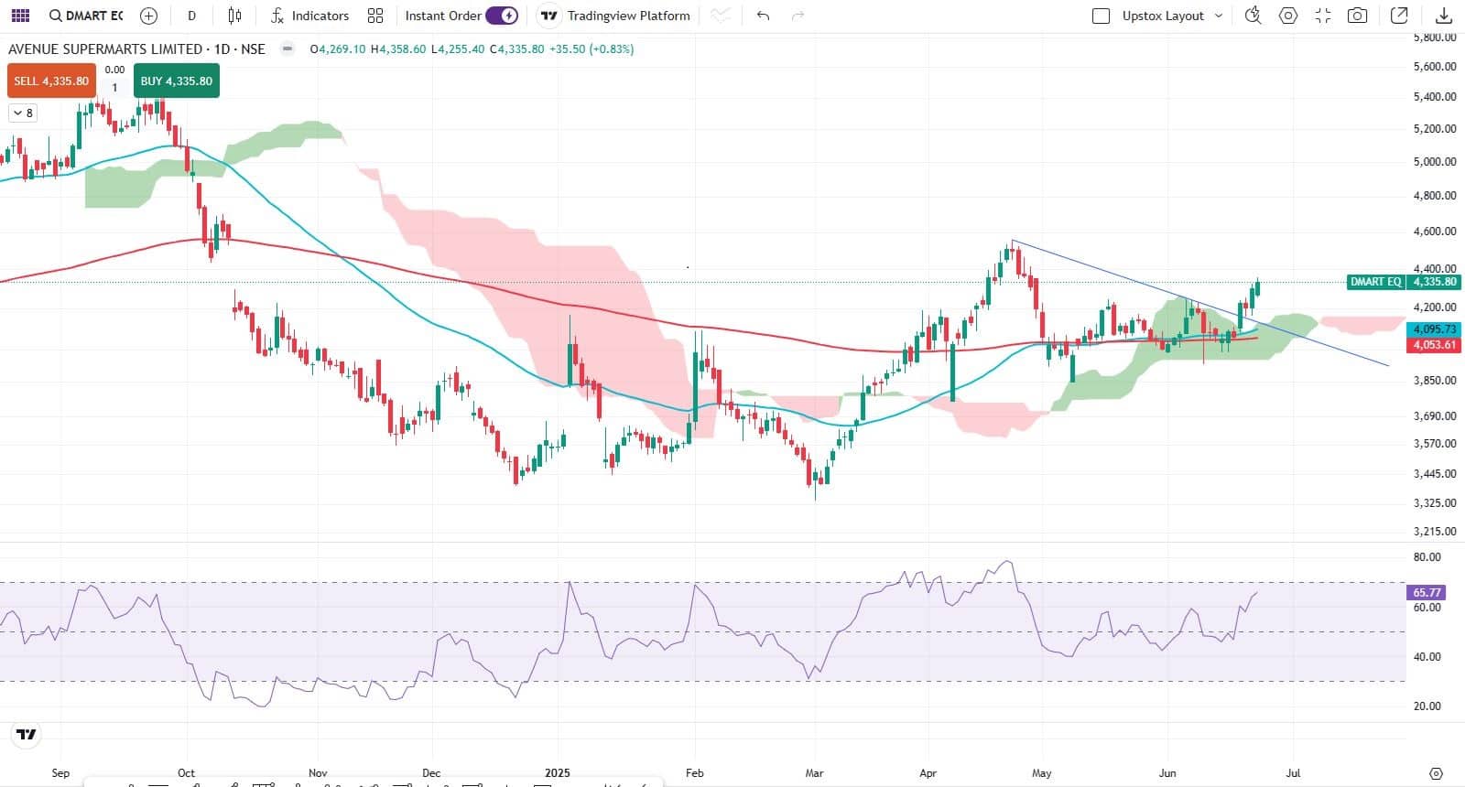Toggle the Instant Order switch
This screenshot has height=787, width=1465.
pyautogui.click(x=502, y=16)
